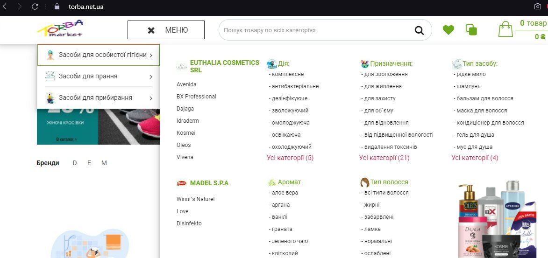Open the Vivena brand link
Viewport: 548px width, 258px height.
pyautogui.click(x=185, y=157)
